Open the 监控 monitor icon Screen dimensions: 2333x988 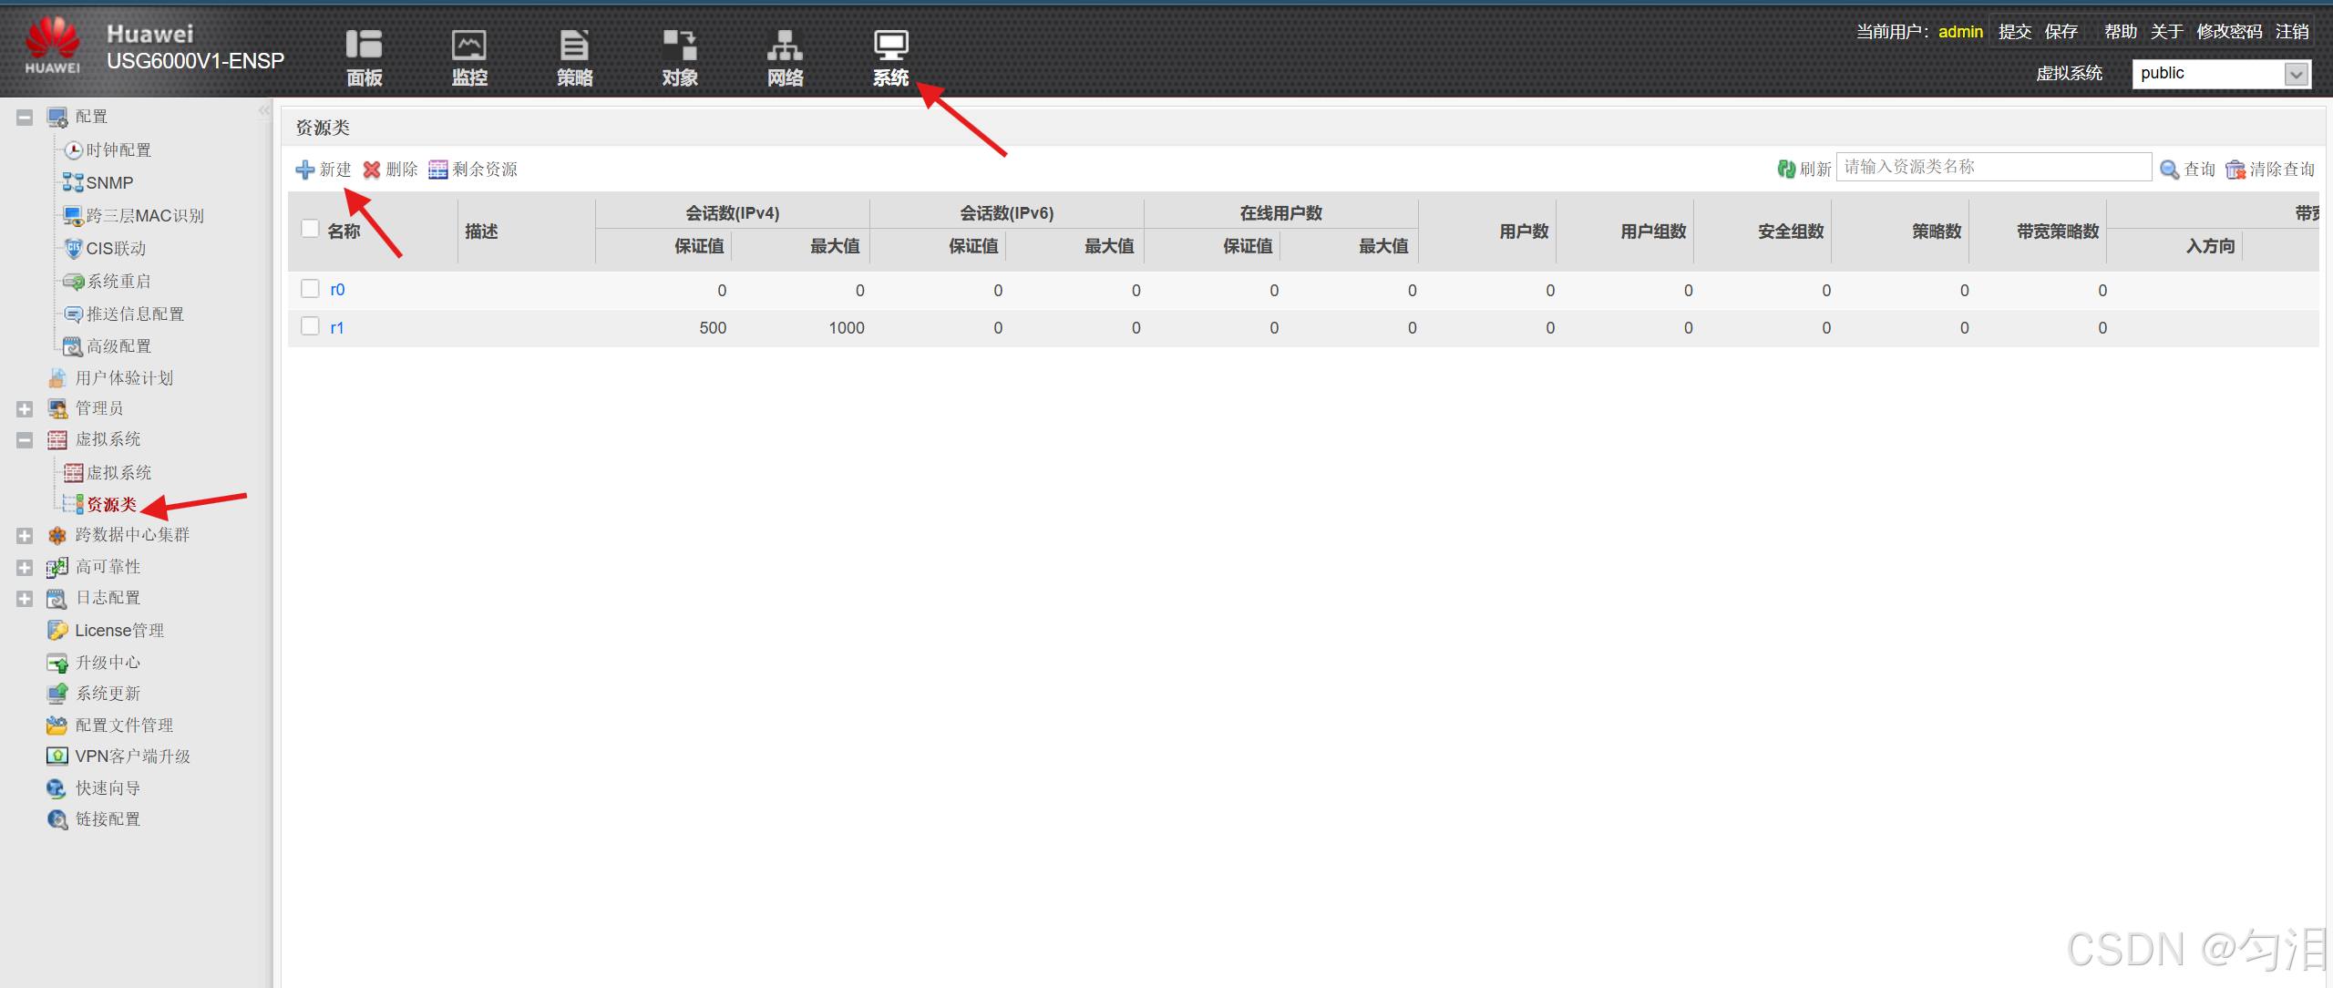point(469,45)
